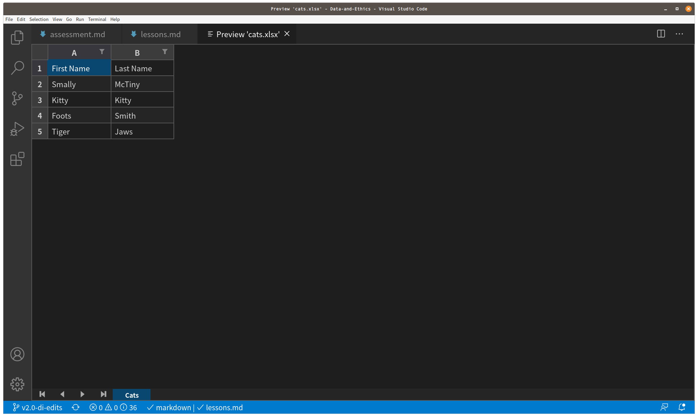Split the editor to the right
The image size is (698, 417).
661,34
